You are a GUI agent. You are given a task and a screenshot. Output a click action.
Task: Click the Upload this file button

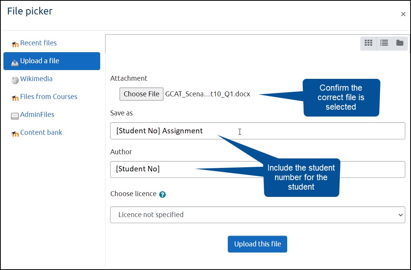[x=257, y=244]
